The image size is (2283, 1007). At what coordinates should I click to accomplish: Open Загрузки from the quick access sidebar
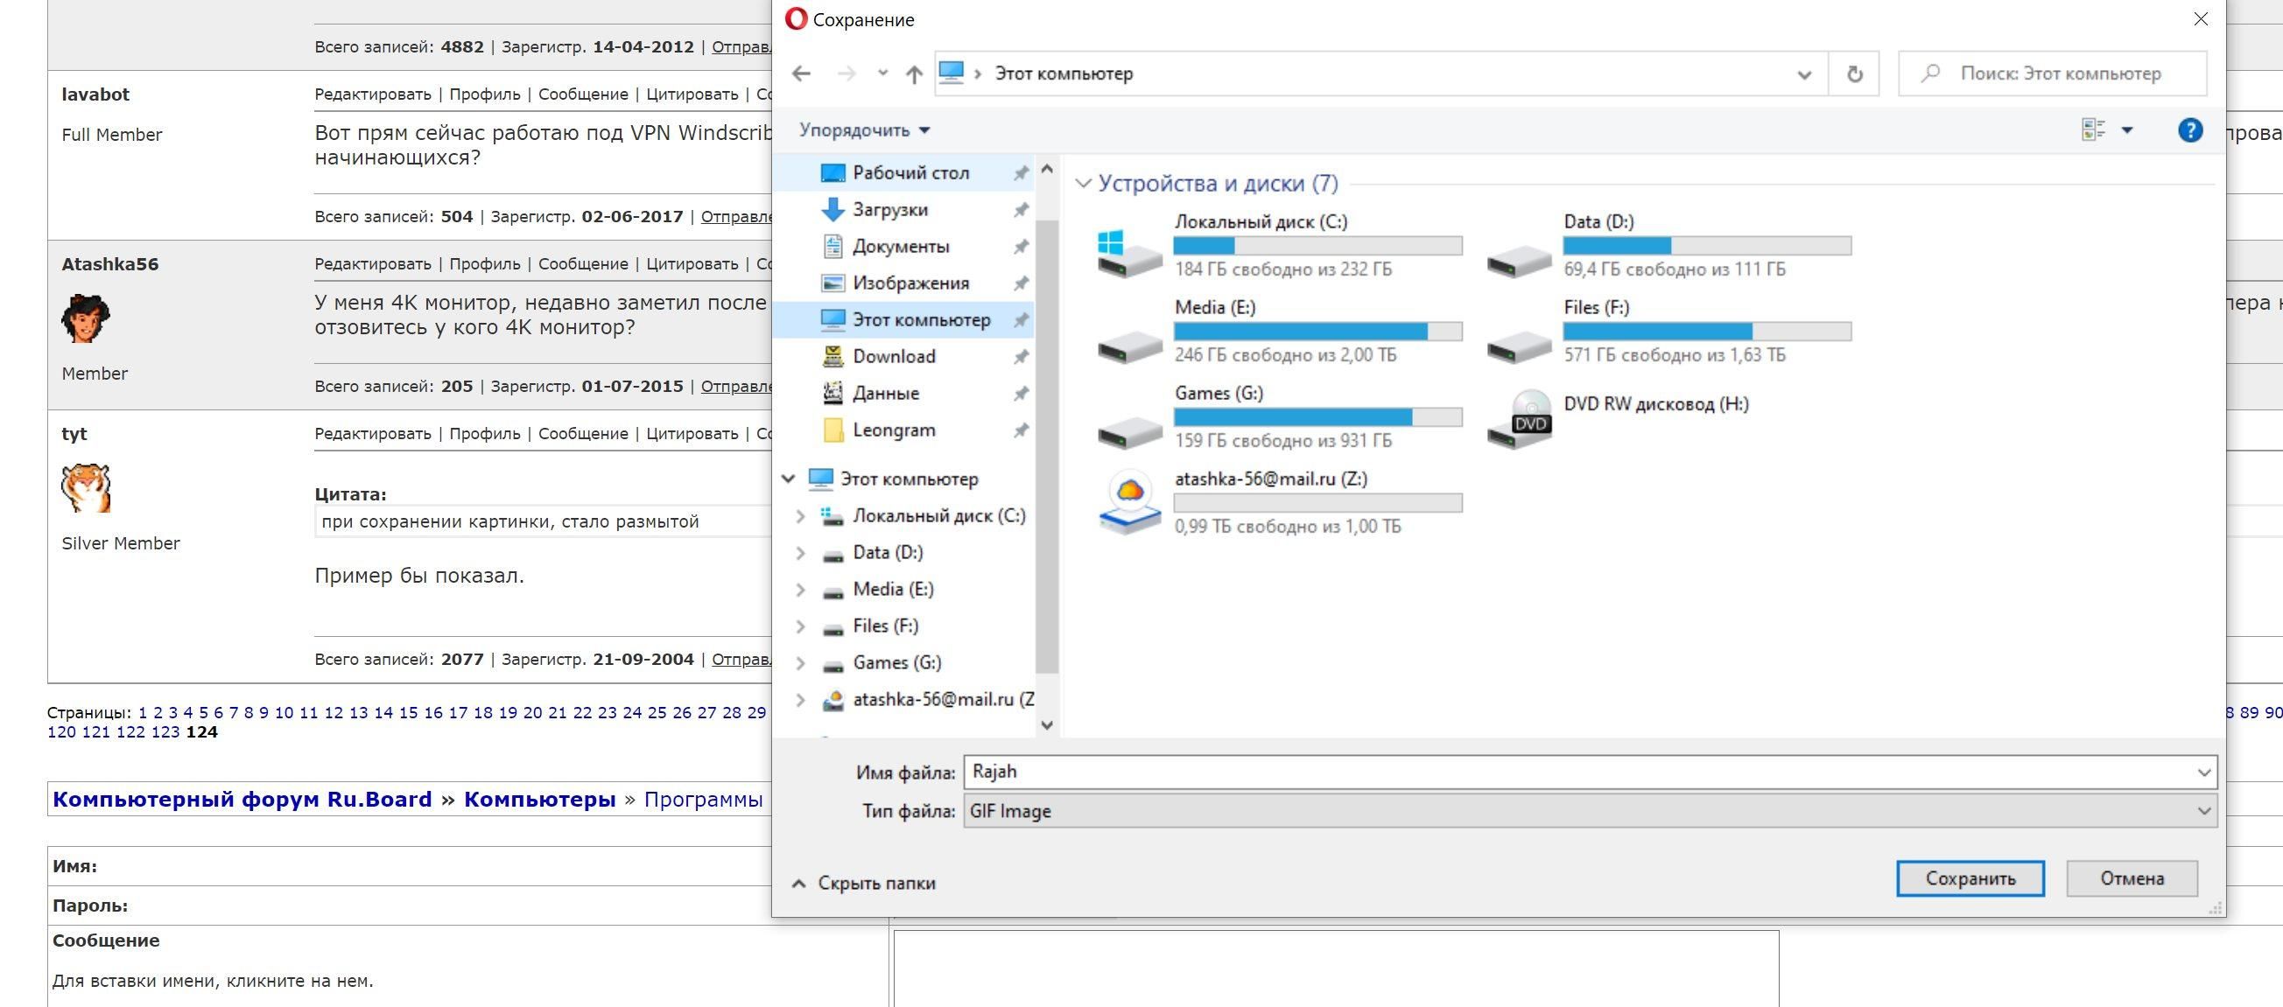tap(890, 209)
